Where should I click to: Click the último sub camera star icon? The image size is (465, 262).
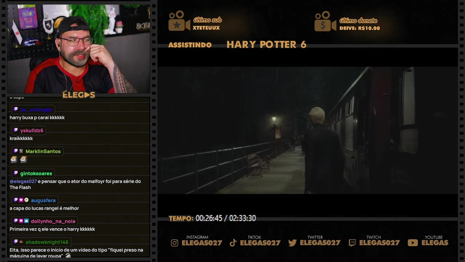pyautogui.click(x=179, y=21)
